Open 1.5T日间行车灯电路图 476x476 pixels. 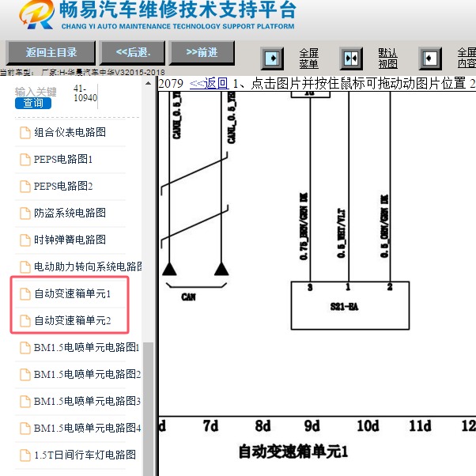point(85,455)
